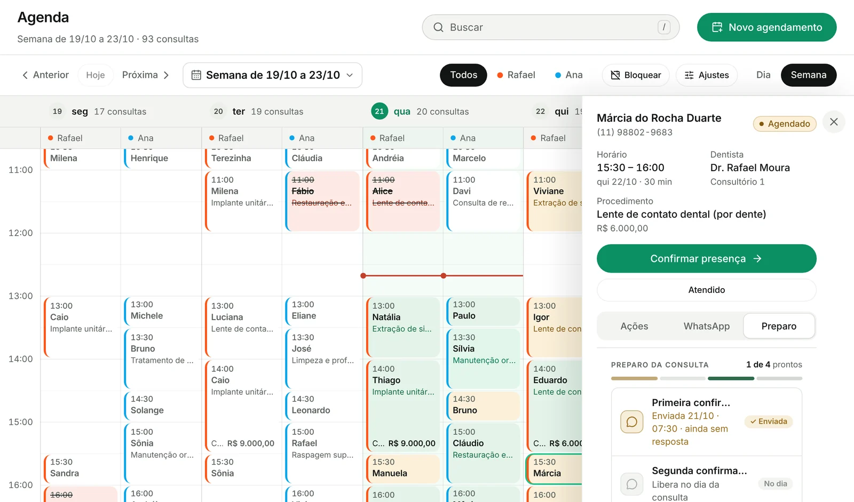Open cancelled Alice 11:00 appointment

tap(404, 201)
